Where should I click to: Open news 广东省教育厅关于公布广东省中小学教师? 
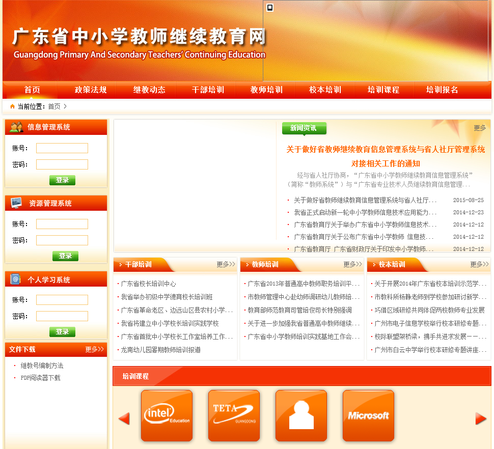[x=364, y=237]
